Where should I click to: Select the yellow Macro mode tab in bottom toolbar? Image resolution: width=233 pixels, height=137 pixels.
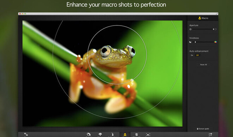[125, 135]
